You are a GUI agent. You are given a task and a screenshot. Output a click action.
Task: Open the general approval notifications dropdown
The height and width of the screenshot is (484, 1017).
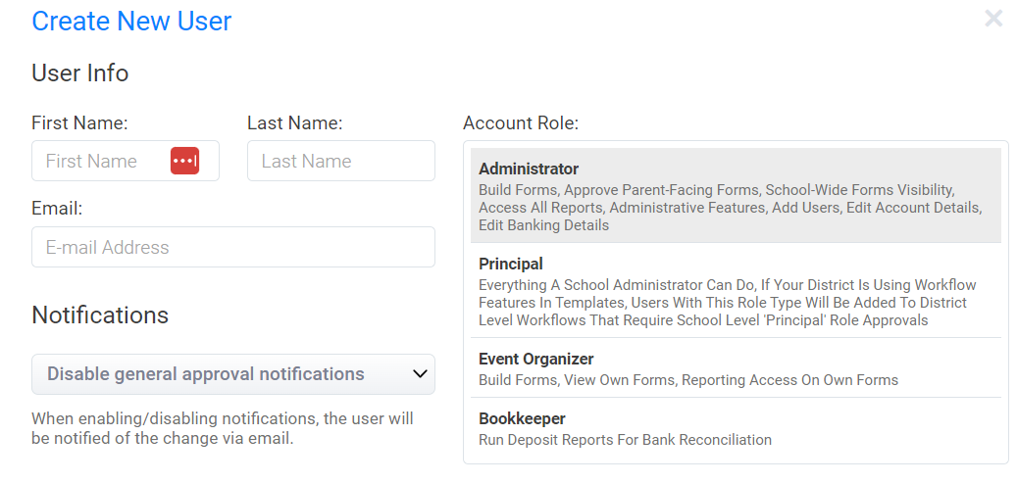click(x=216, y=374)
